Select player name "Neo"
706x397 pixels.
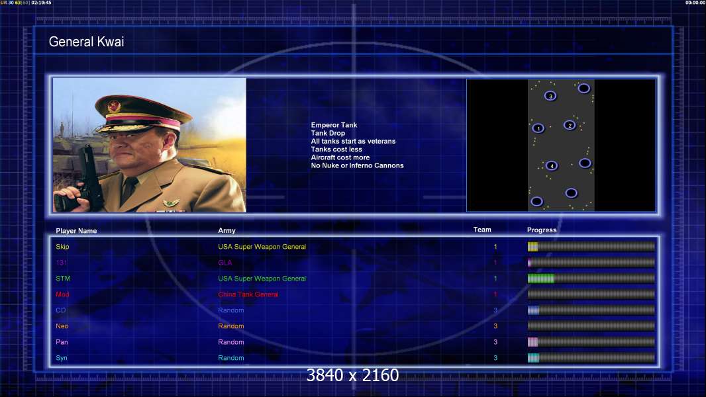click(x=62, y=326)
